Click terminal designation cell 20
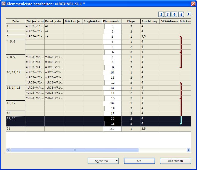Viewport: 197px width, 170px height. click(x=113, y=119)
